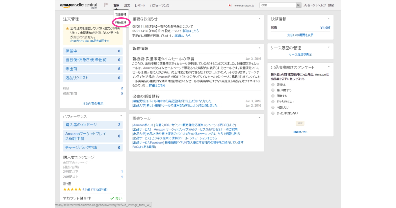396x208 pixels.
Task: Click the survey 送信 submit button
Action: (300, 123)
